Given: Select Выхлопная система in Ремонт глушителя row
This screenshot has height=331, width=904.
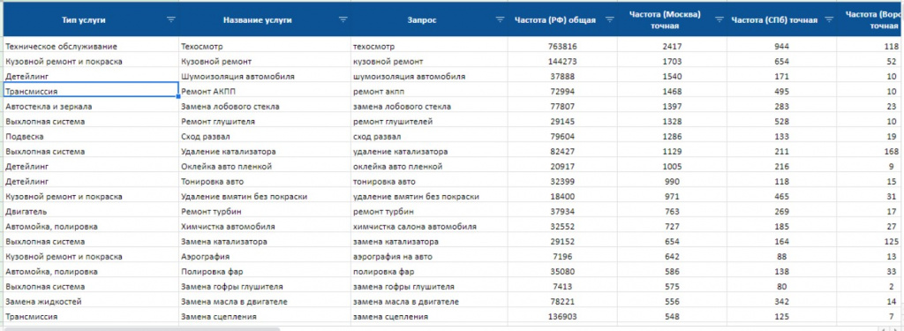Looking at the screenshot, I should pos(91,121).
